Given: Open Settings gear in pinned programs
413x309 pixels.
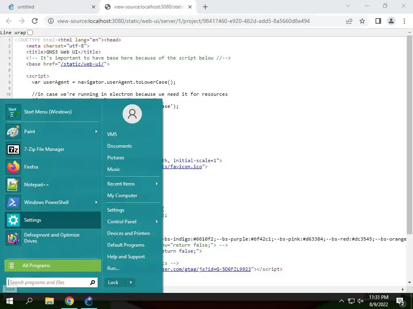Looking at the screenshot, I should tap(53, 220).
